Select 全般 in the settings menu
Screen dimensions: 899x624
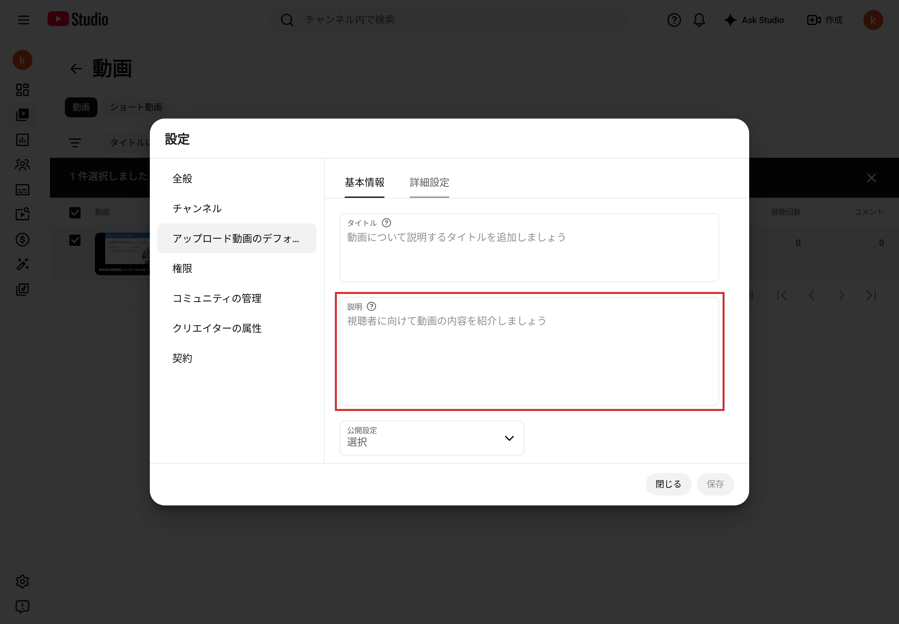(237, 179)
